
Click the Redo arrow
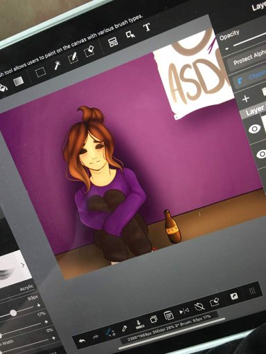click(96, 337)
